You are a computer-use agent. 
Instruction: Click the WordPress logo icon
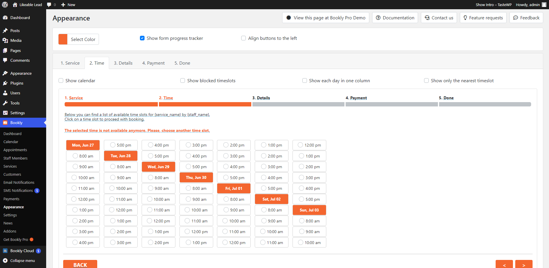pos(5,5)
